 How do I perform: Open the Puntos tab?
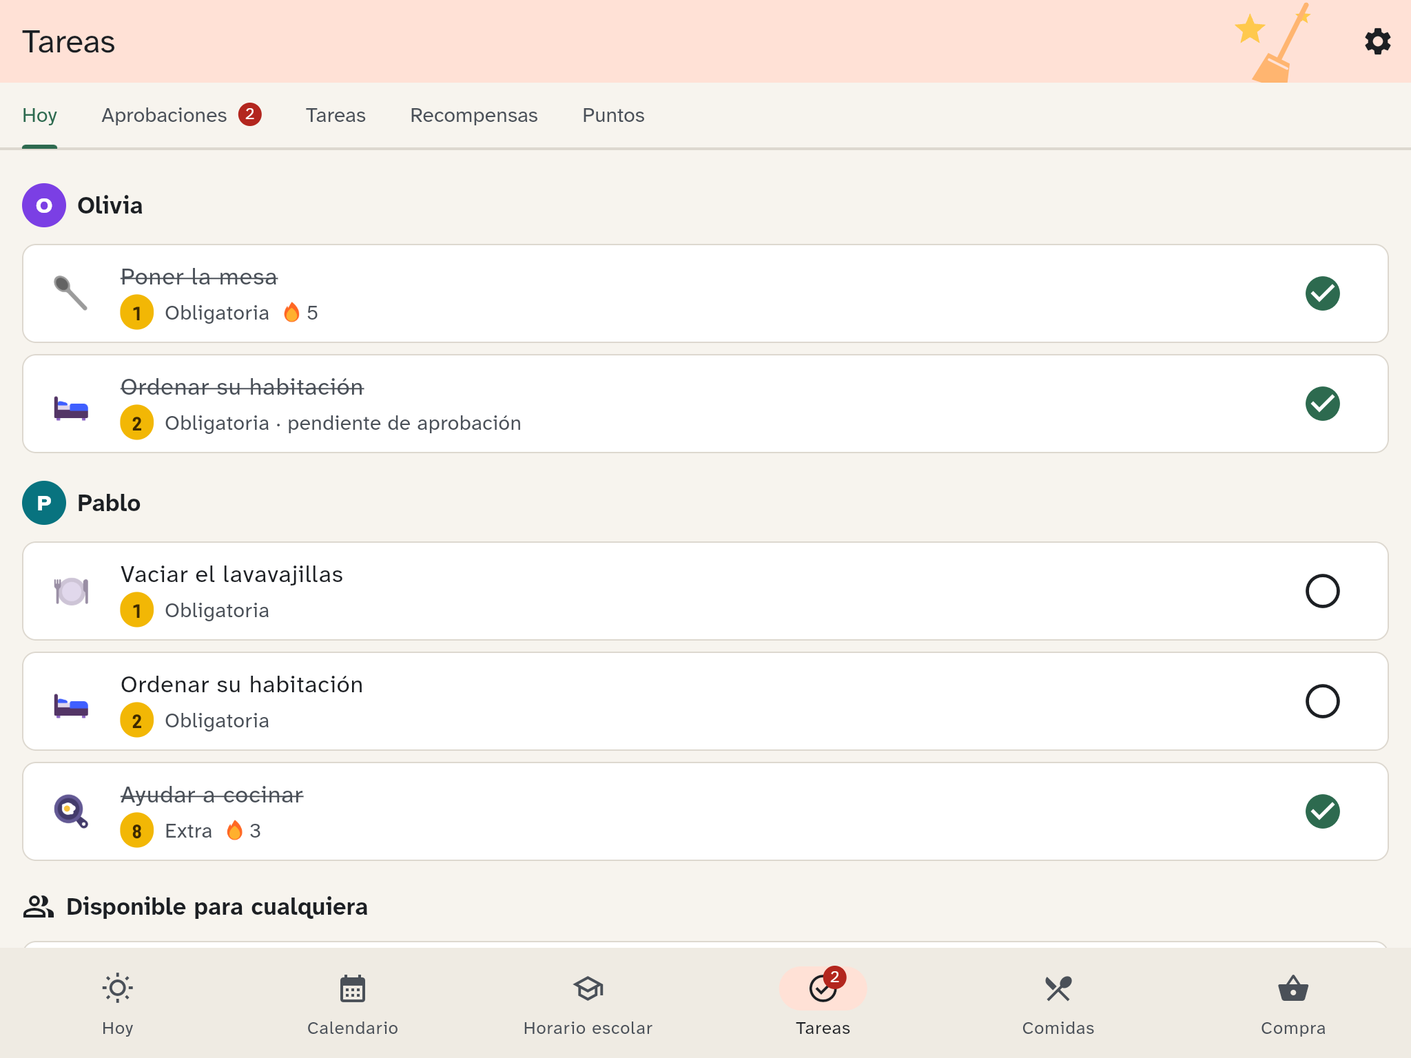(613, 115)
